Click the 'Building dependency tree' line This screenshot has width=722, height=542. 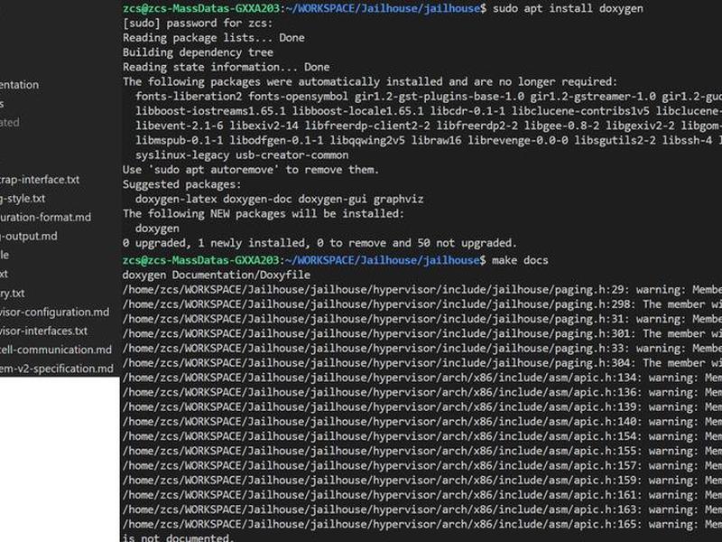198,52
